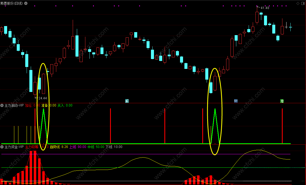Select the 主力启动-VIP indicator name
Viewport: 306px width, 185px height.
pyautogui.click(x=14, y=105)
